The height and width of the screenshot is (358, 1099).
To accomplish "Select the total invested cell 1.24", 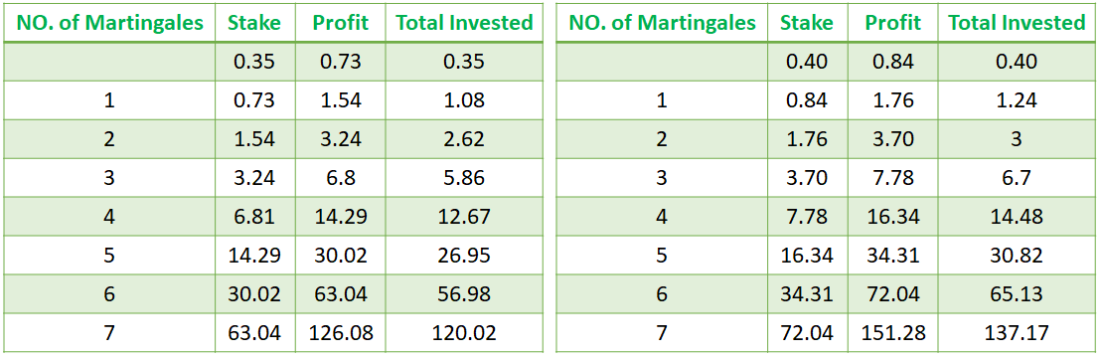I will coord(1017,100).
